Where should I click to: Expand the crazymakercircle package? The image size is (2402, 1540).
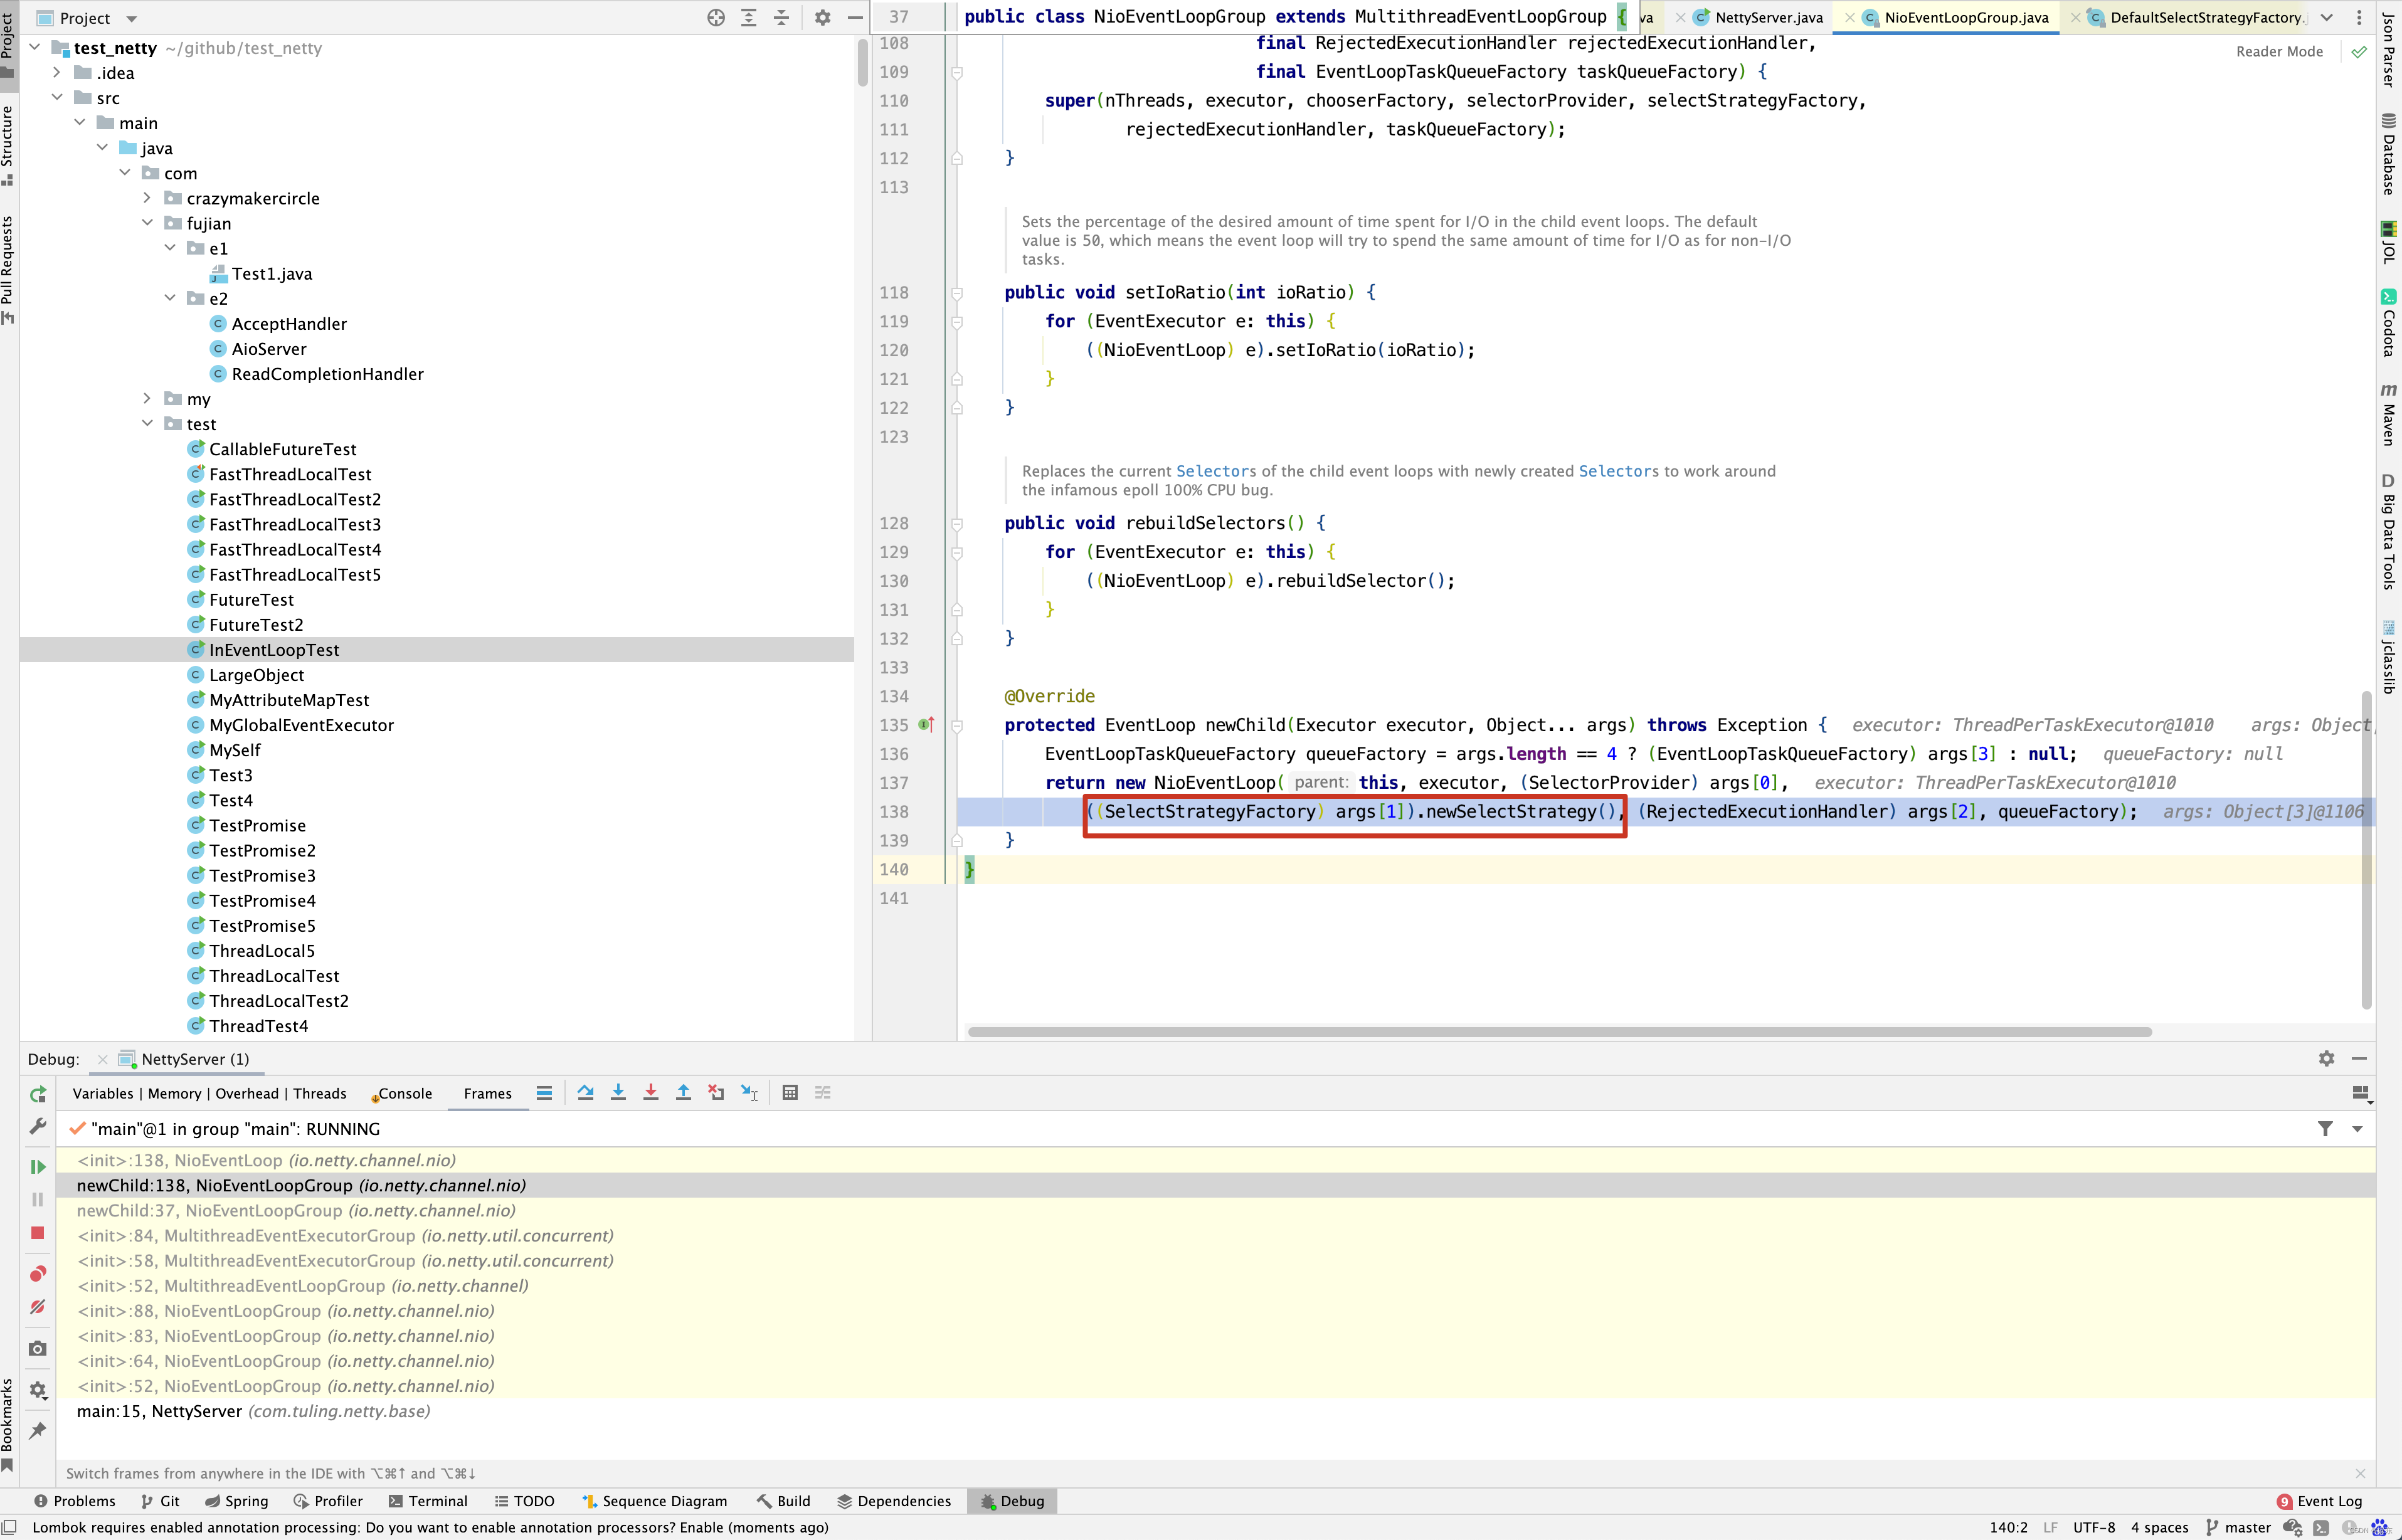[x=148, y=198]
